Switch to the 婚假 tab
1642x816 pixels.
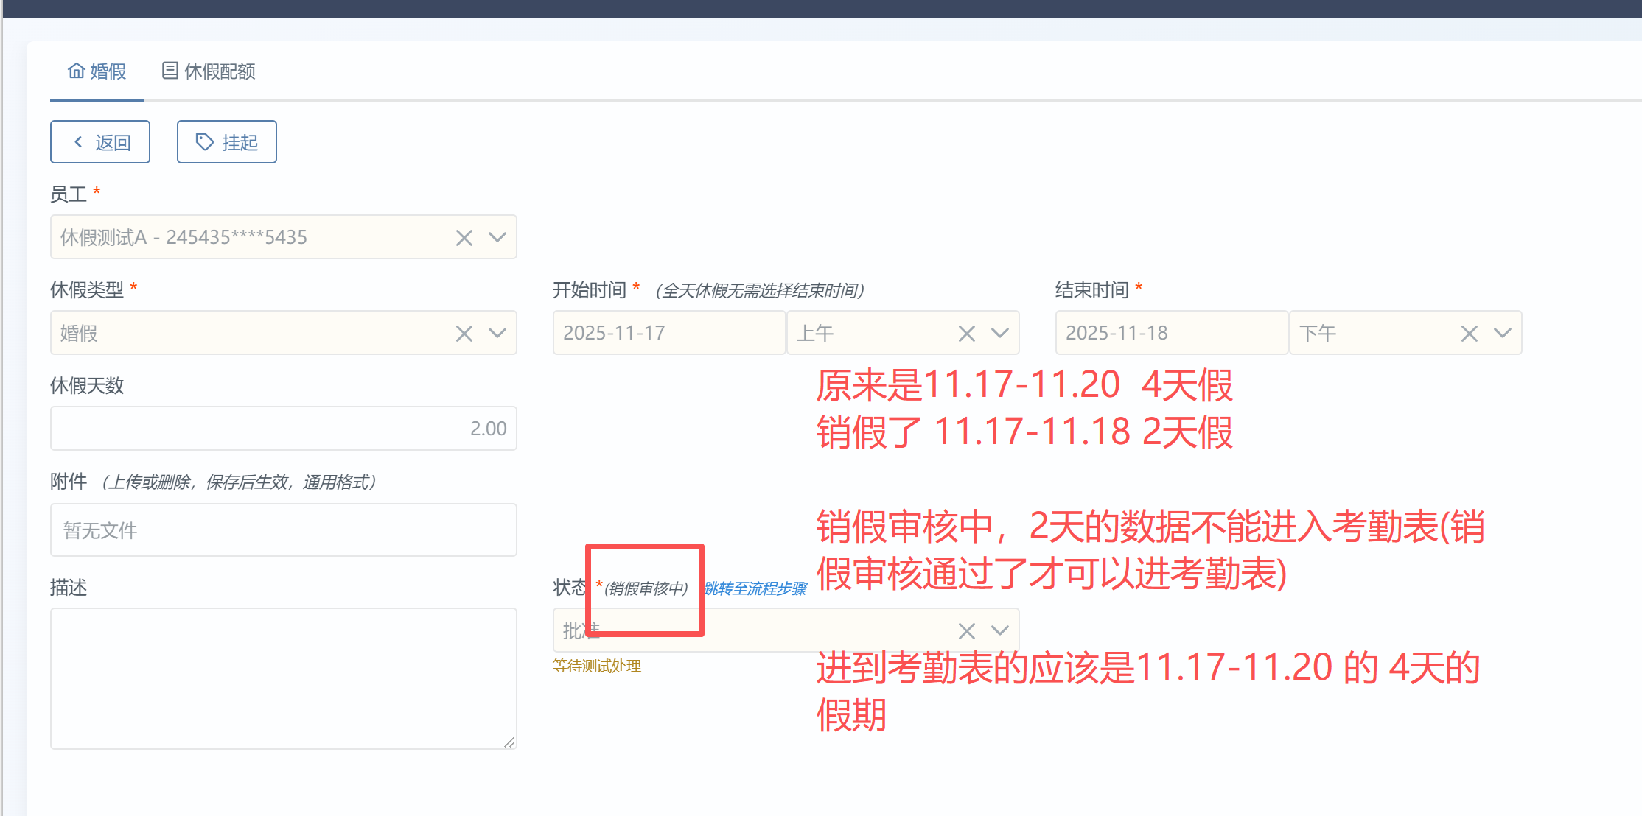pyautogui.click(x=97, y=71)
